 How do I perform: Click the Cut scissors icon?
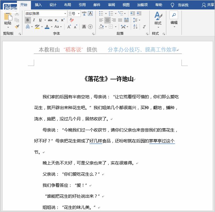pos(17,14)
